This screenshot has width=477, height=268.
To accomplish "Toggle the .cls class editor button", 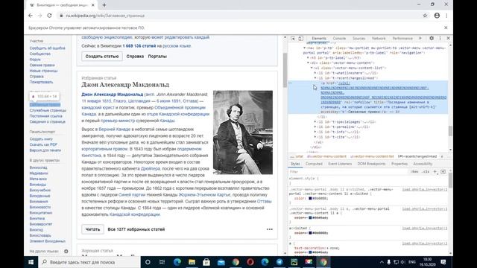I will (426, 172).
